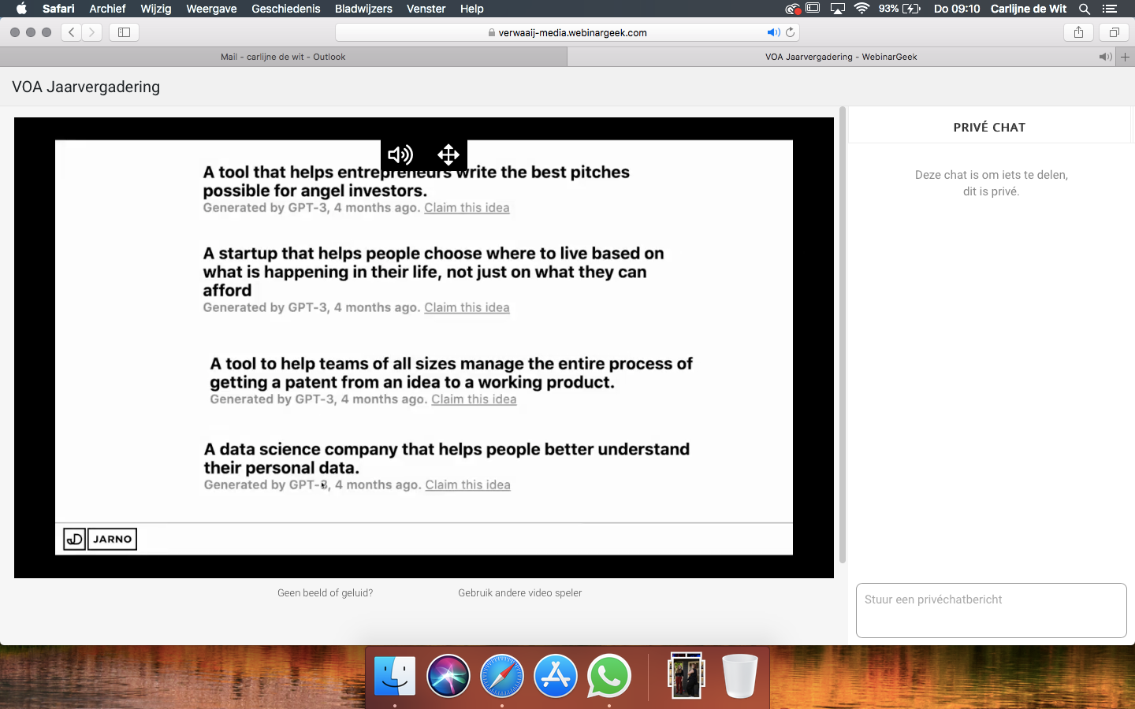Open Finder from the Dock
This screenshot has width=1135, height=709.
pos(395,676)
